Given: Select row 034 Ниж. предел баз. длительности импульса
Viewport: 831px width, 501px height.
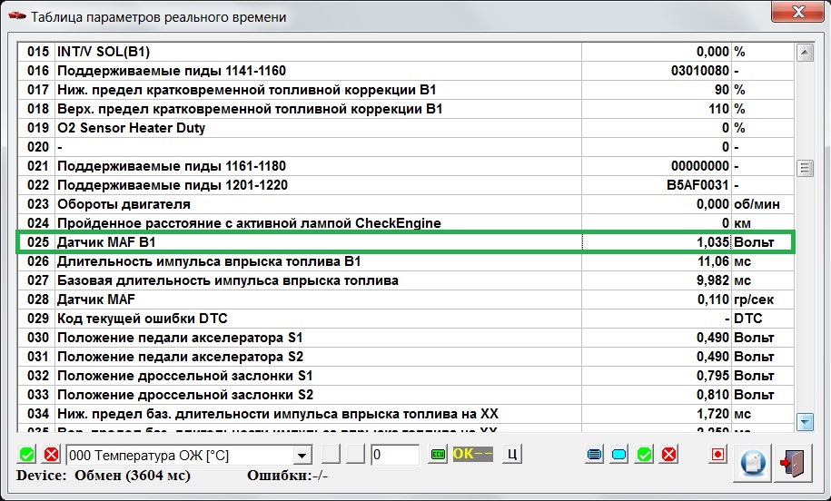Looking at the screenshot, I should 405,414.
